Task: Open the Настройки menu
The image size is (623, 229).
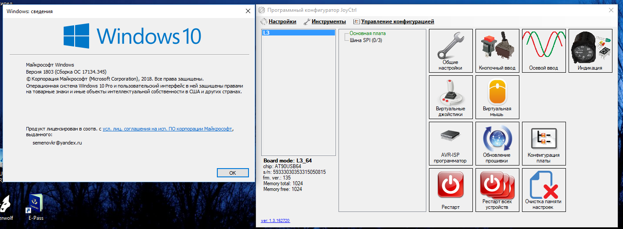Action: point(278,21)
